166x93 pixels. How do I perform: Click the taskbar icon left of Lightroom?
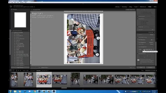(x=49, y=91)
